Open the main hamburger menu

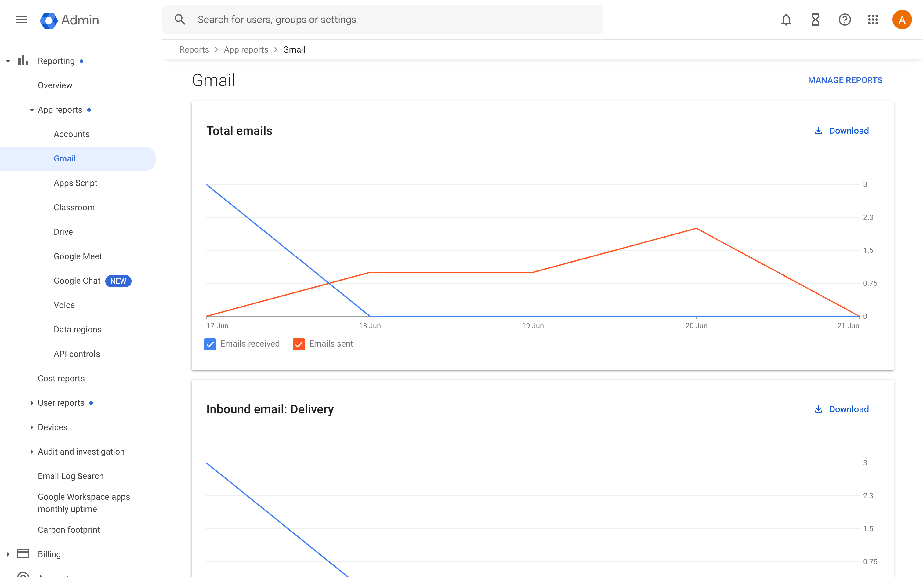pos(22,20)
